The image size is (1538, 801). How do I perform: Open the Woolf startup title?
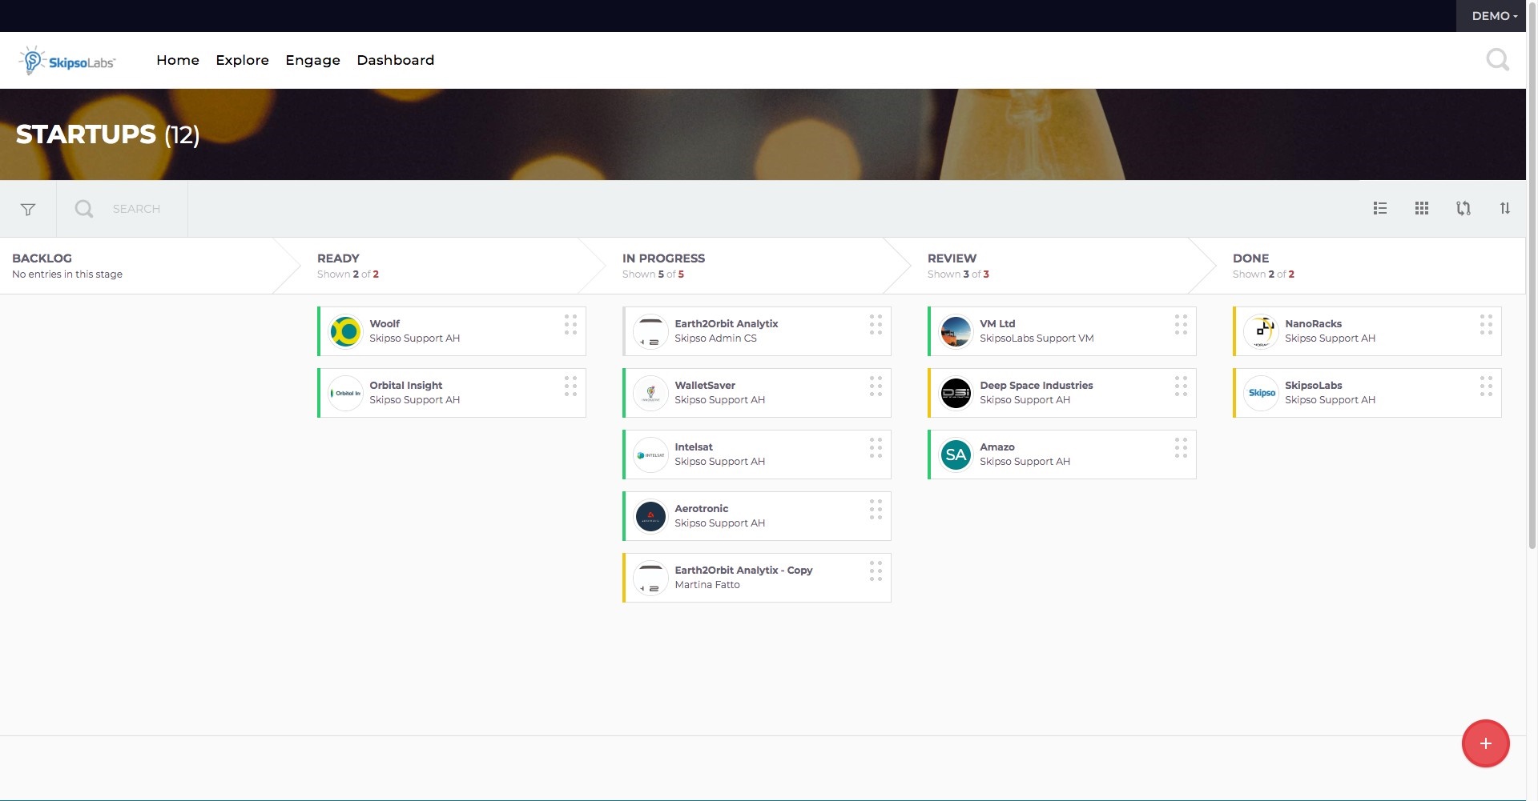384,324
